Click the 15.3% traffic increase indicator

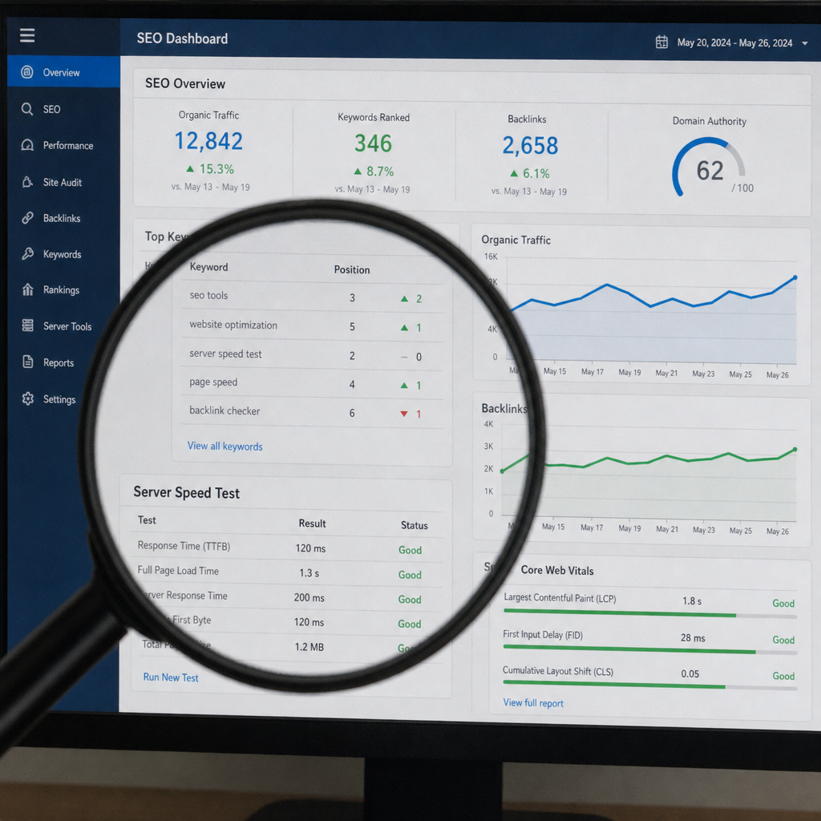[210, 169]
